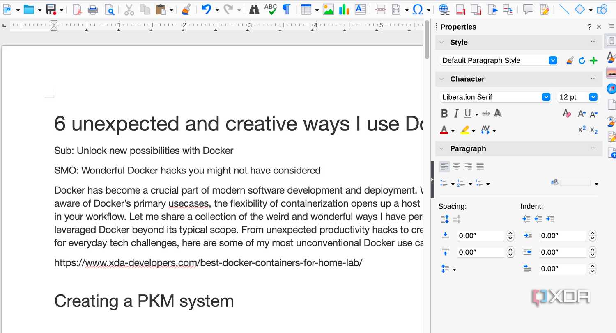
Task: Click the Print icon in the toolbar
Action: (x=93, y=9)
